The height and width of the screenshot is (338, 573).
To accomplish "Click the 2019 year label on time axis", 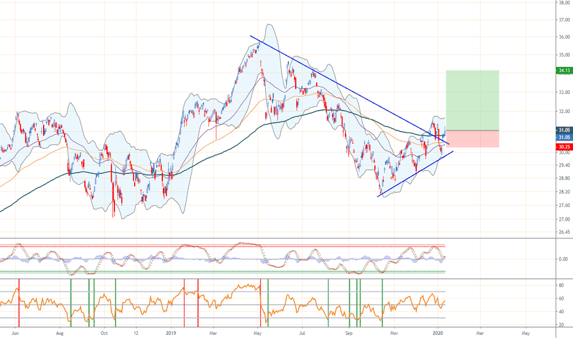I will coord(171,333).
